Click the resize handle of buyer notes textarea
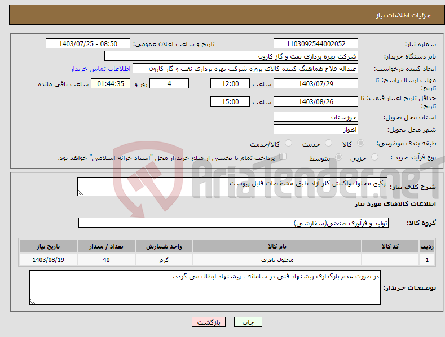445x337 pixels. pyautogui.click(x=33, y=301)
